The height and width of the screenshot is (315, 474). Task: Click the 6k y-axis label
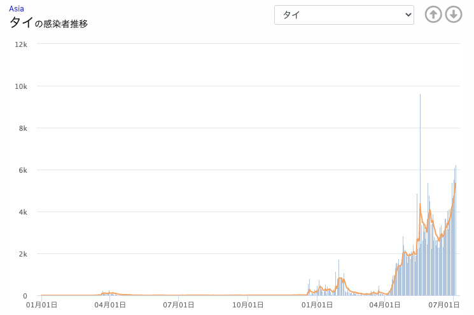click(x=23, y=170)
